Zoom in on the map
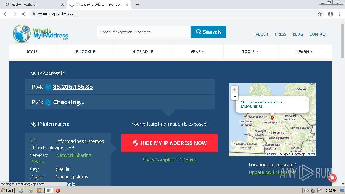This screenshot has height=194, width=345. 235,89
